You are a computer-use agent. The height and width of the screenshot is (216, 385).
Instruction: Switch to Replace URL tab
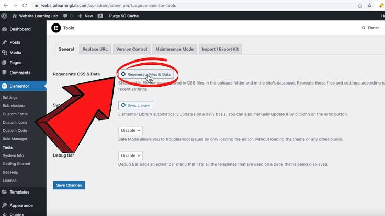tap(95, 49)
